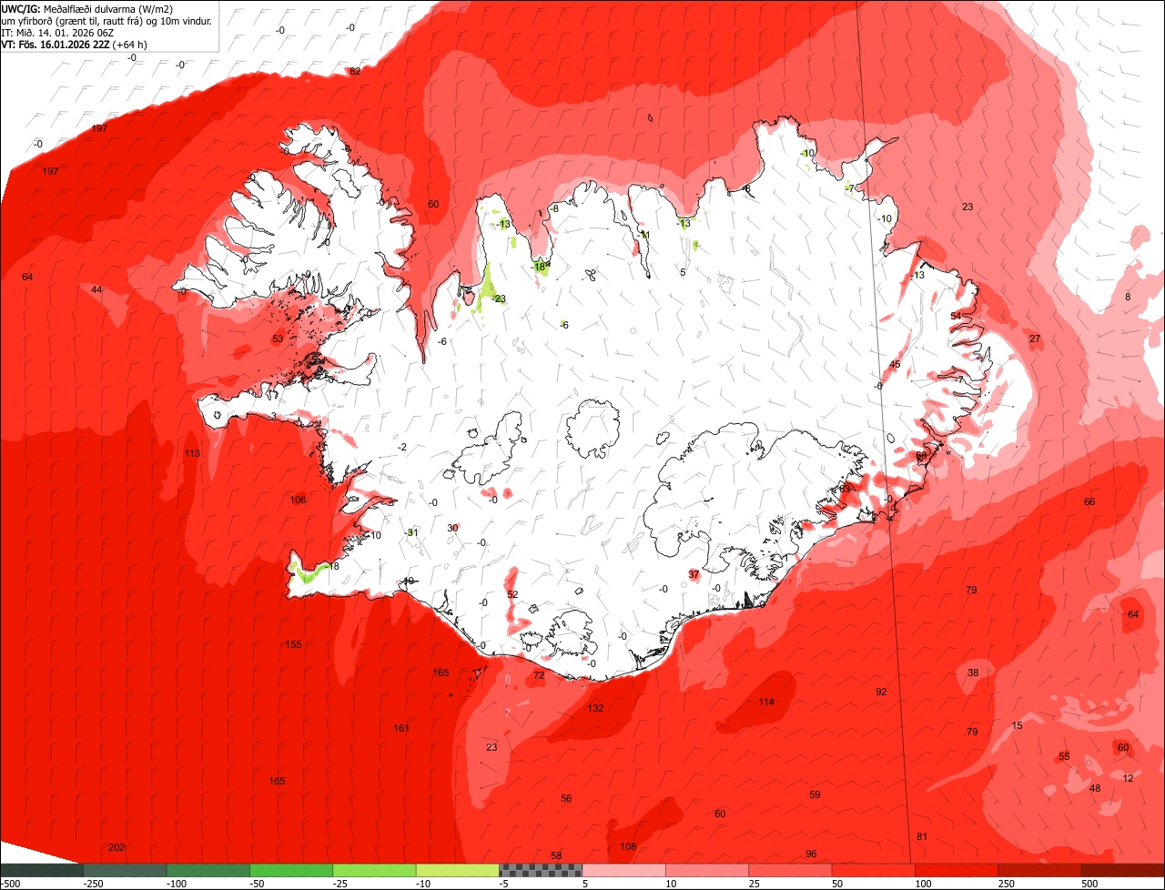Click the map value '37'

(694, 574)
